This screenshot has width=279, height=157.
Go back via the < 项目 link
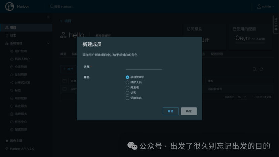click(x=66, y=21)
